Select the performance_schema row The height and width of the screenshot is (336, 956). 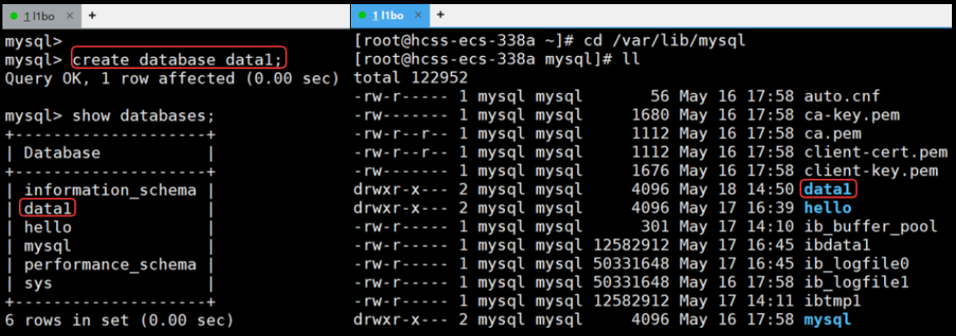pyautogui.click(x=110, y=264)
